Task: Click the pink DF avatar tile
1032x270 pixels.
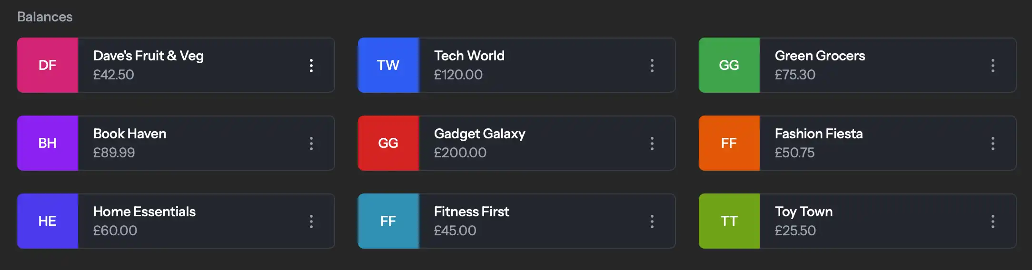Action: pos(48,66)
